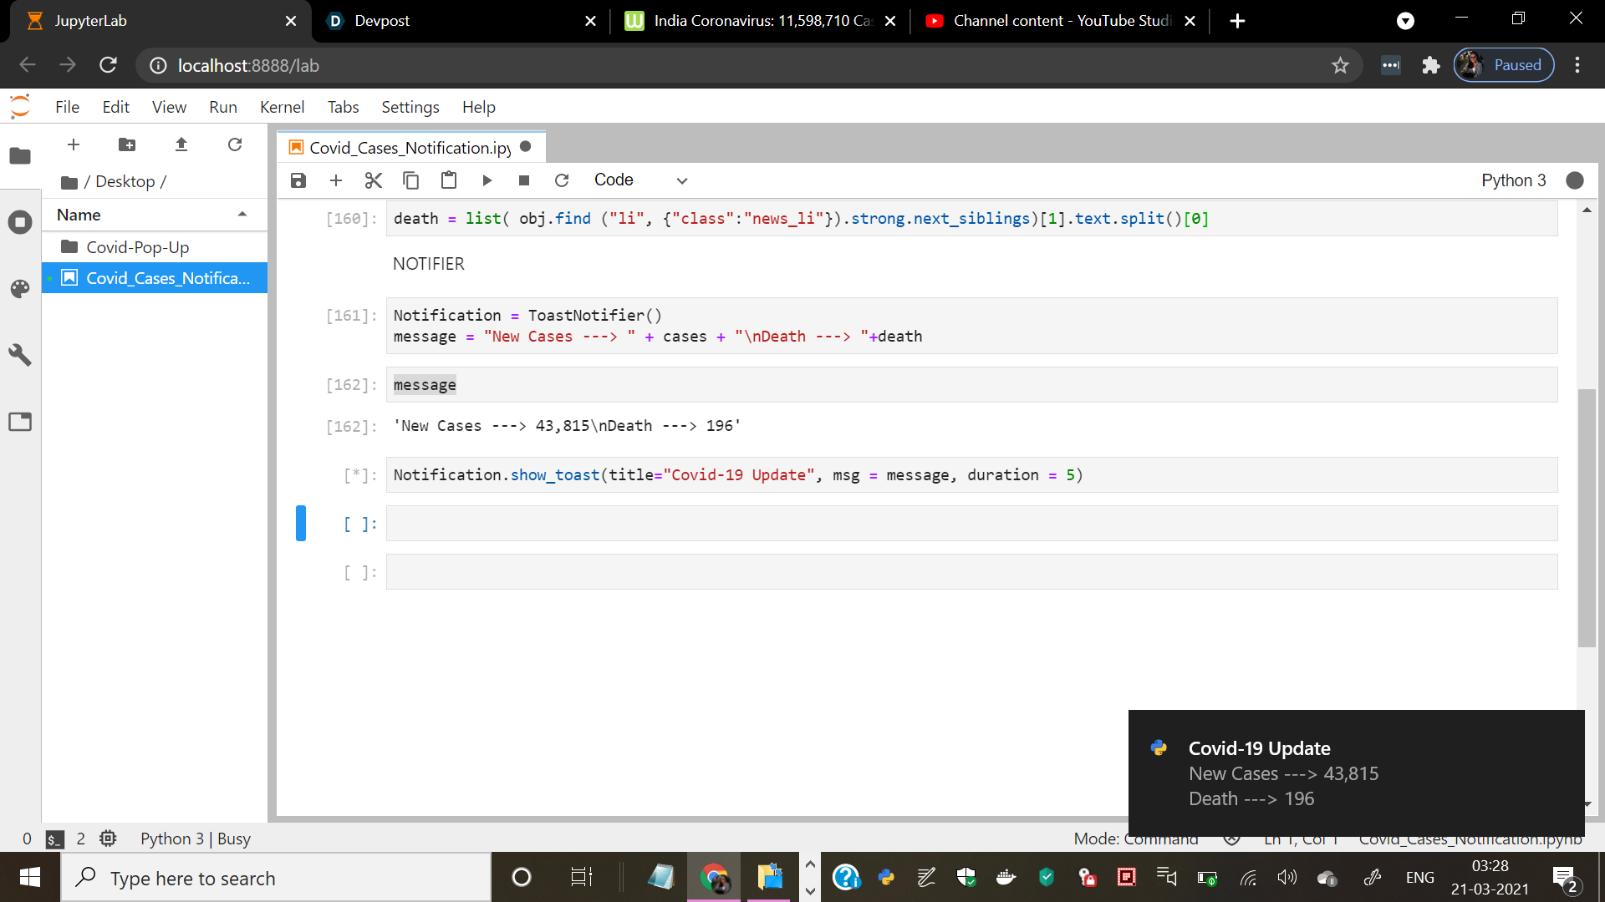Open the Kernel menu
Screen dimensions: 1605x902
coord(282,107)
